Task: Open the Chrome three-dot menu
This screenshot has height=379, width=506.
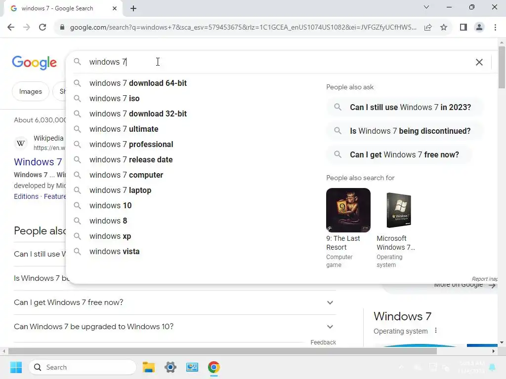Action: tap(495, 27)
